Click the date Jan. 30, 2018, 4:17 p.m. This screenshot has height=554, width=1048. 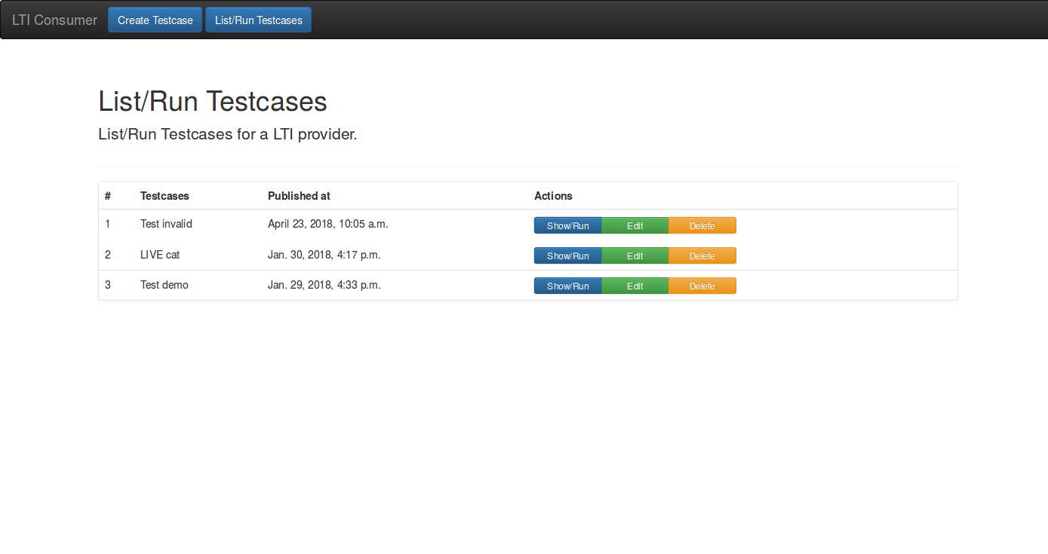tap(324, 255)
